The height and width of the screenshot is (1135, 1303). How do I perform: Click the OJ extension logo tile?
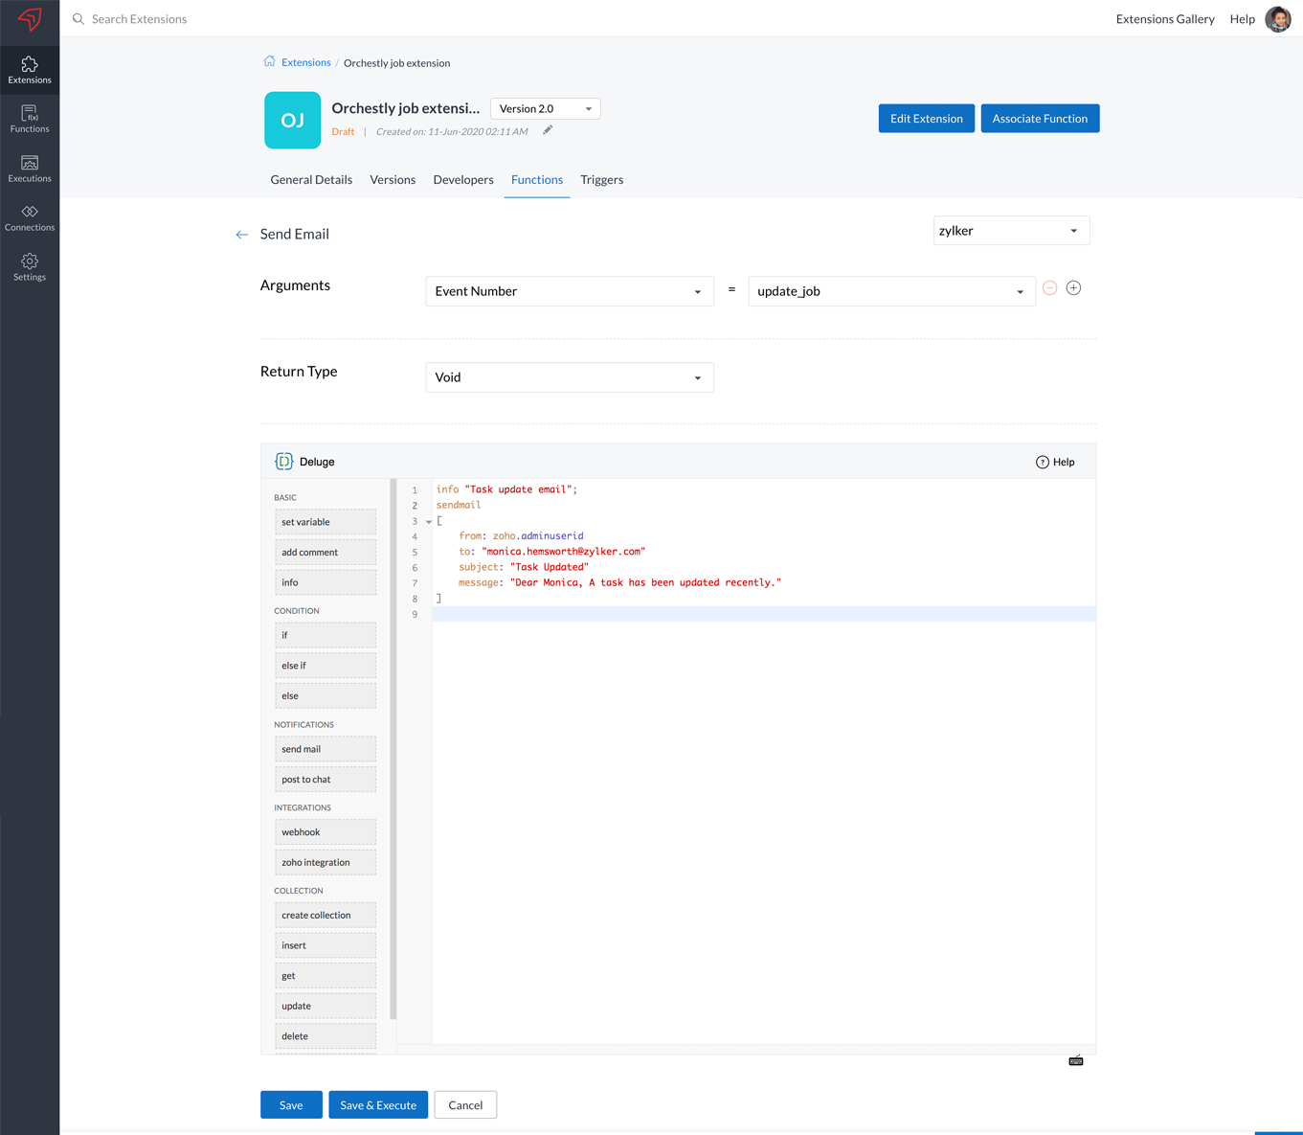click(x=292, y=120)
